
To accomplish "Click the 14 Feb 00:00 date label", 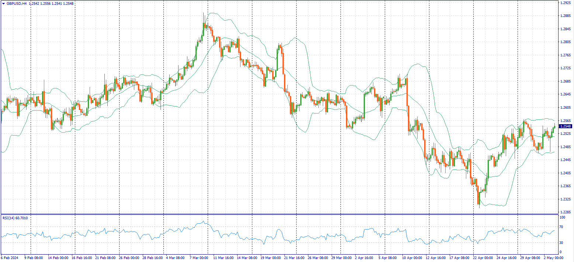I will click(58, 258).
